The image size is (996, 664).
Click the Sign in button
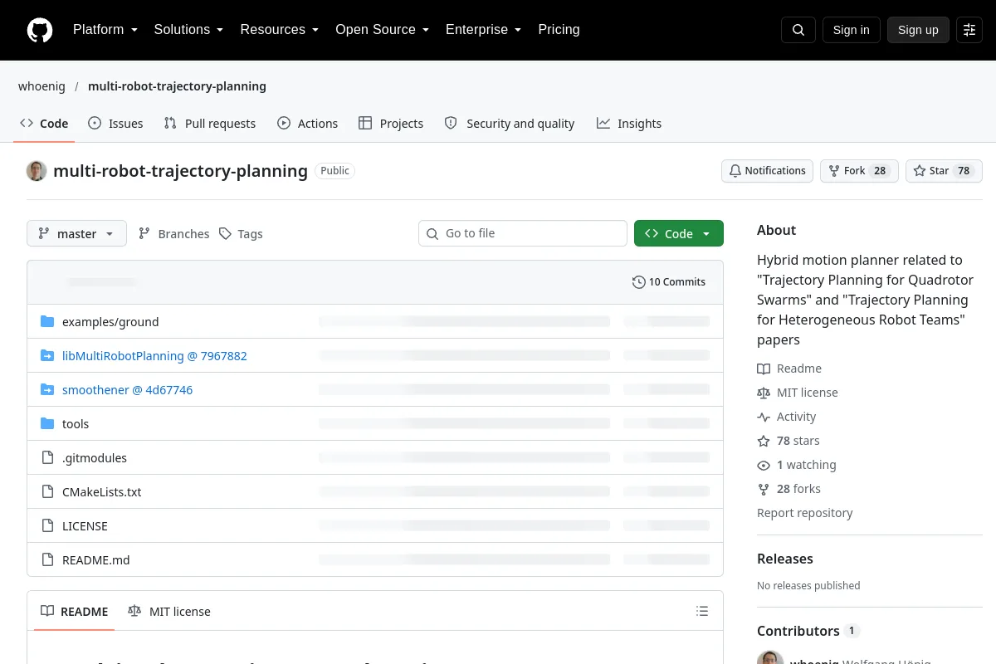click(851, 30)
